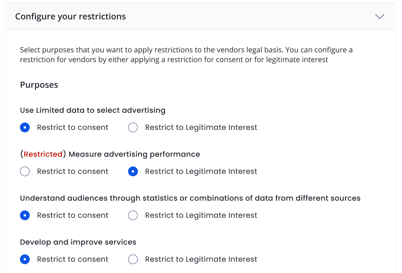Click the red 'Restricted' tag text

click(x=43, y=154)
